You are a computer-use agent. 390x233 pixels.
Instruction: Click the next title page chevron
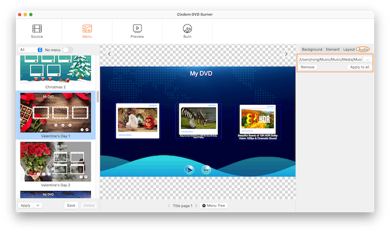coord(196,206)
